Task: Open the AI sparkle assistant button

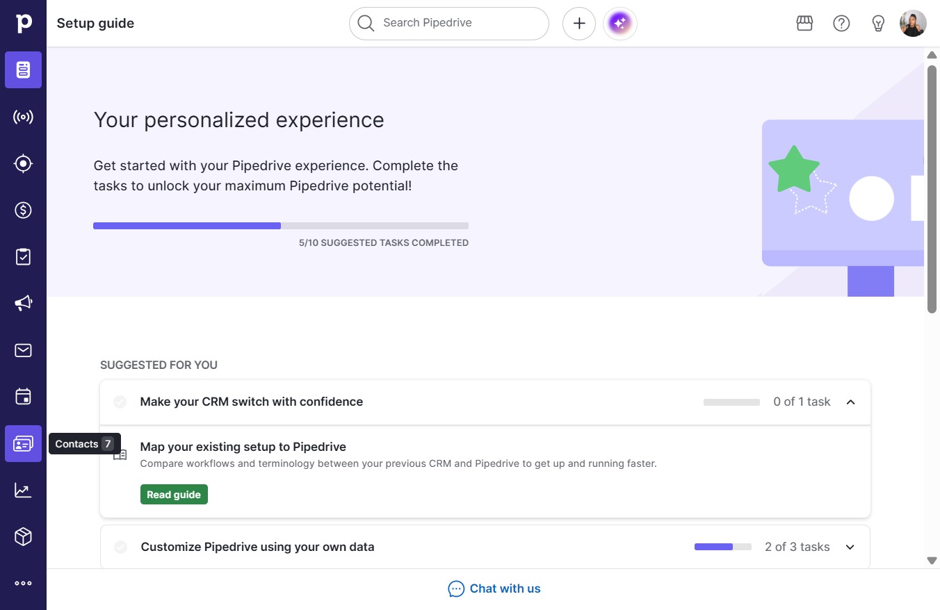Action: coord(620,24)
